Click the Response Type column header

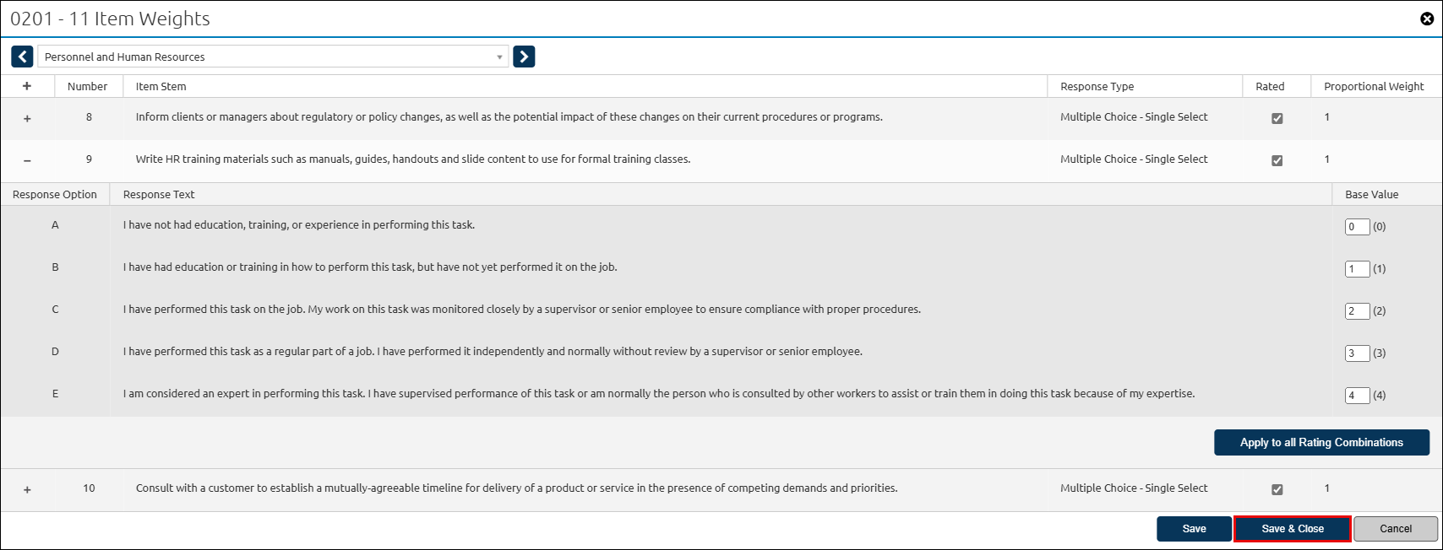click(x=1097, y=86)
